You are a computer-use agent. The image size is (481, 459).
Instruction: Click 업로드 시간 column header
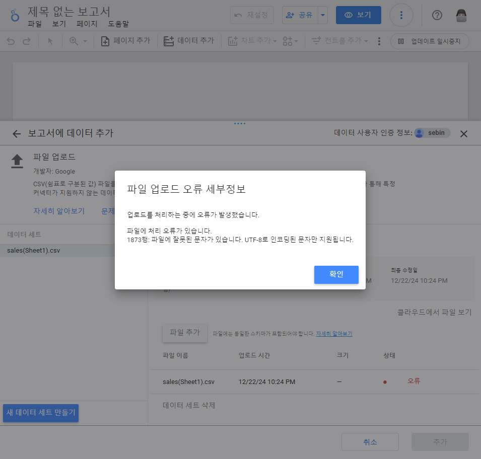point(254,355)
